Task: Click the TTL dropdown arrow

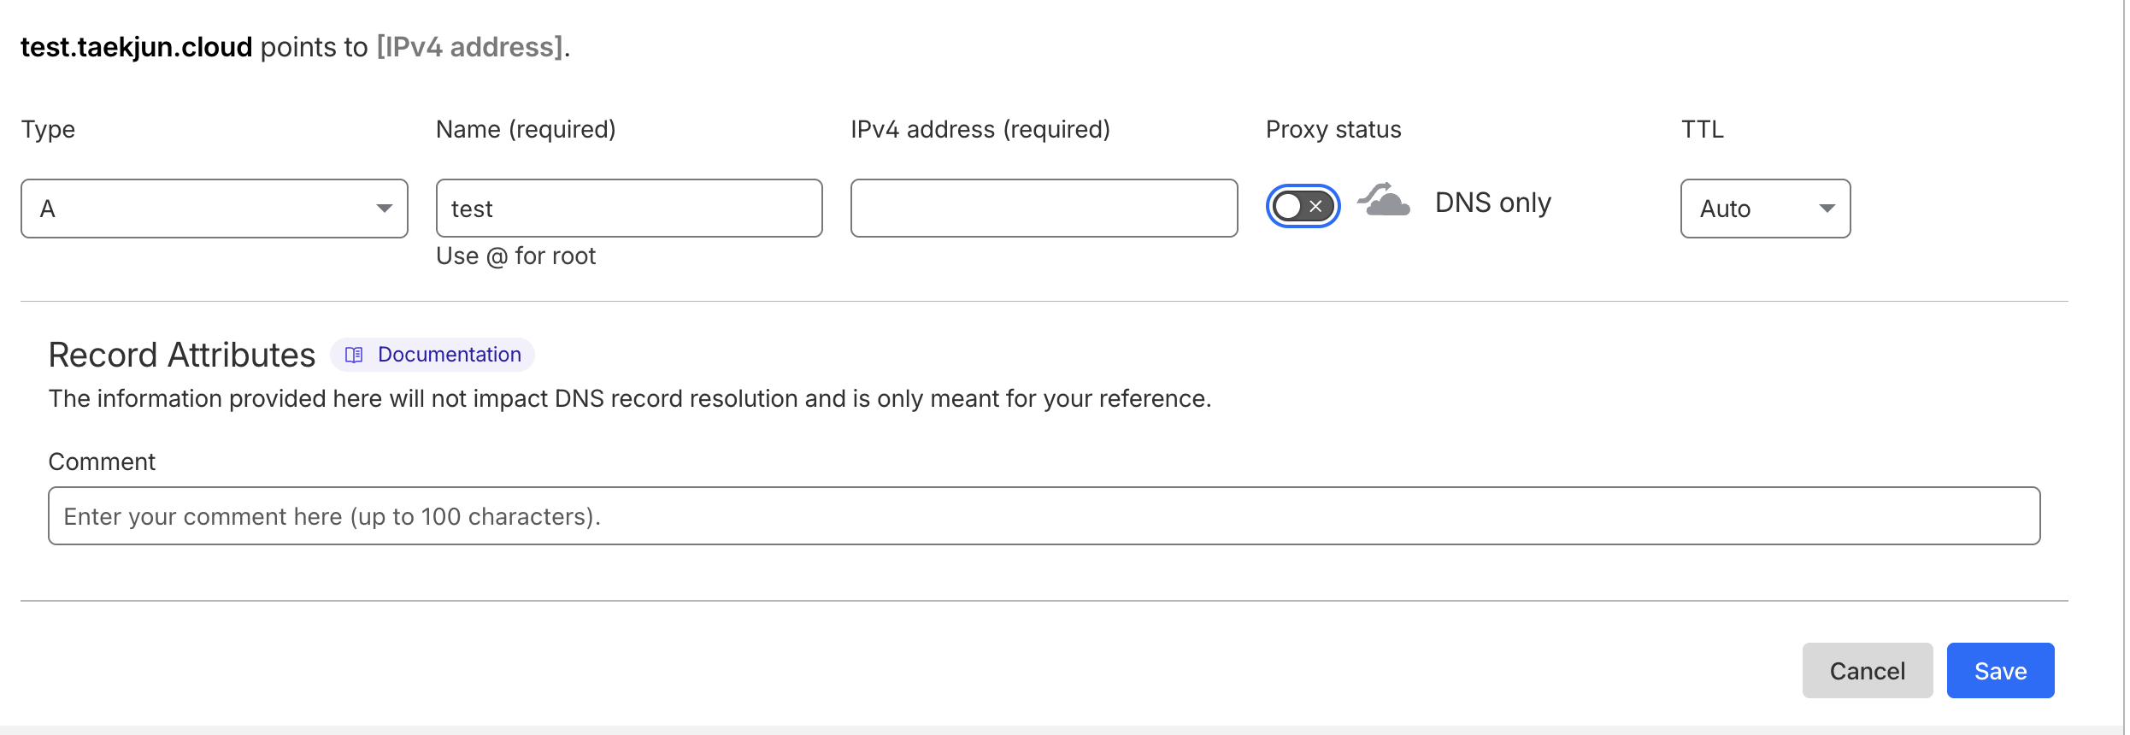Action: (1827, 209)
